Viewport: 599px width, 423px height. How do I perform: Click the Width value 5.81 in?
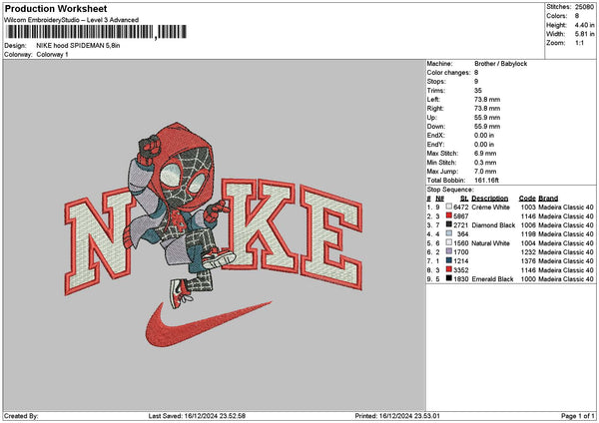point(584,34)
